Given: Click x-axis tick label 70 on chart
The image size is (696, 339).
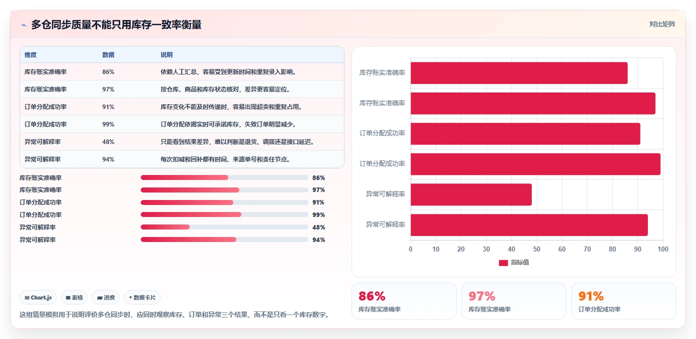Looking at the screenshot, I should 587,249.
